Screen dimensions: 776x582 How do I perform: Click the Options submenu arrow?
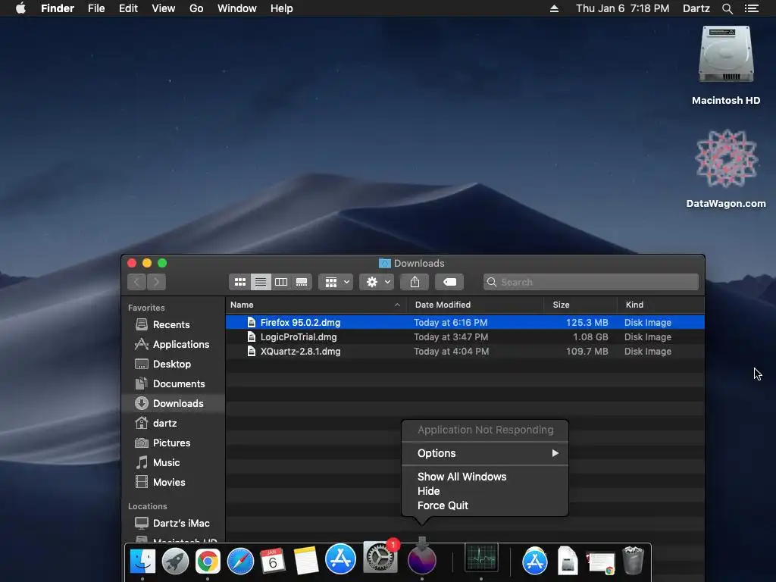click(x=555, y=453)
